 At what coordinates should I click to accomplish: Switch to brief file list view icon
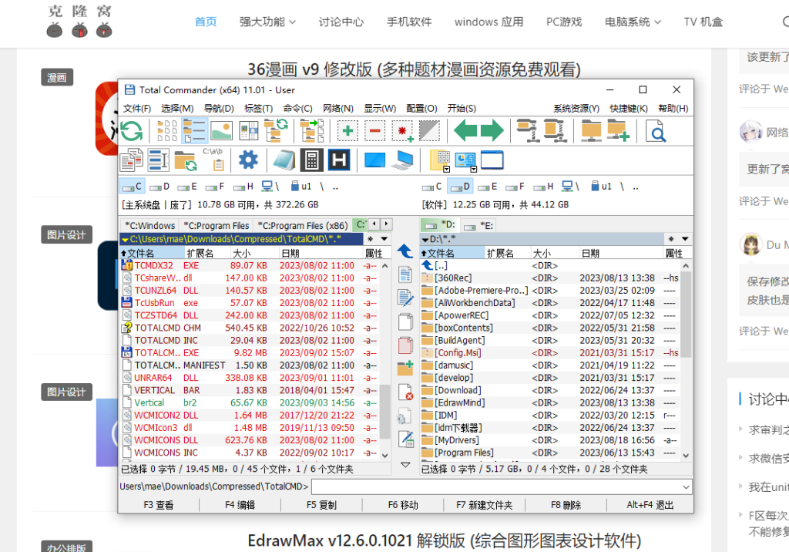(x=167, y=131)
